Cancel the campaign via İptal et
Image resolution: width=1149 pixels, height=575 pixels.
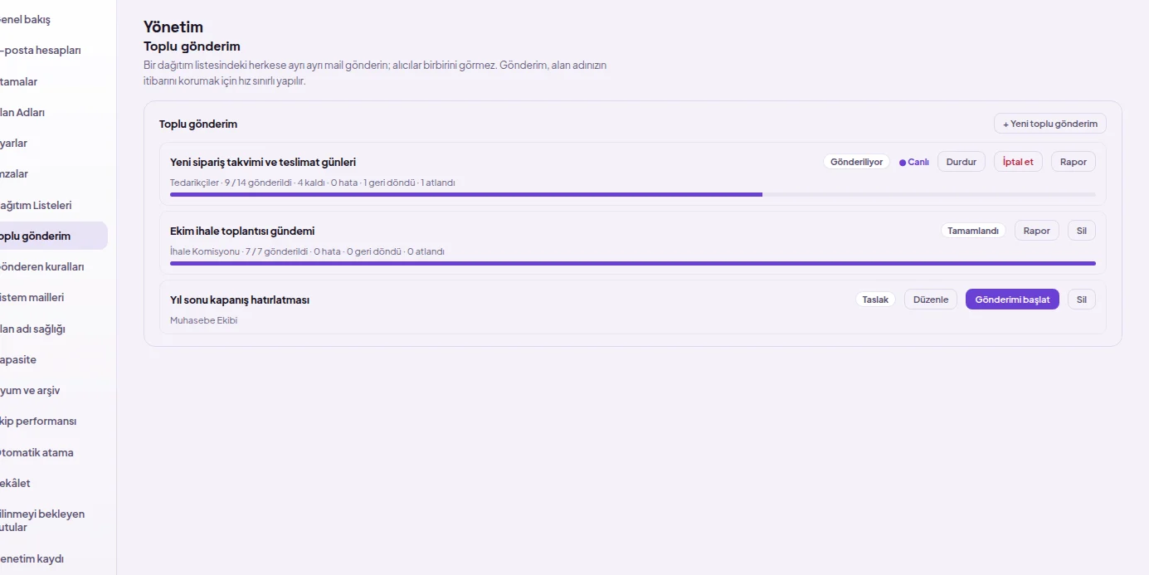(x=1018, y=162)
